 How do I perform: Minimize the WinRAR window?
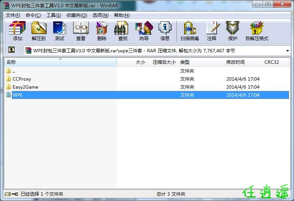[x=258, y=4]
